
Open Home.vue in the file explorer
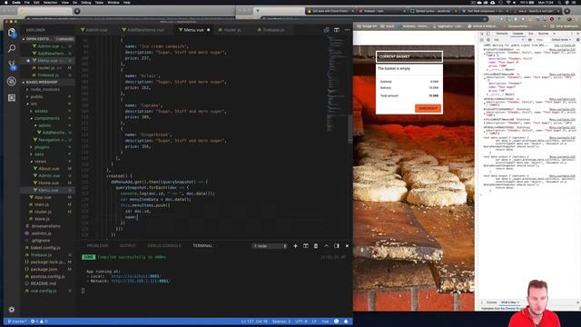point(48,183)
